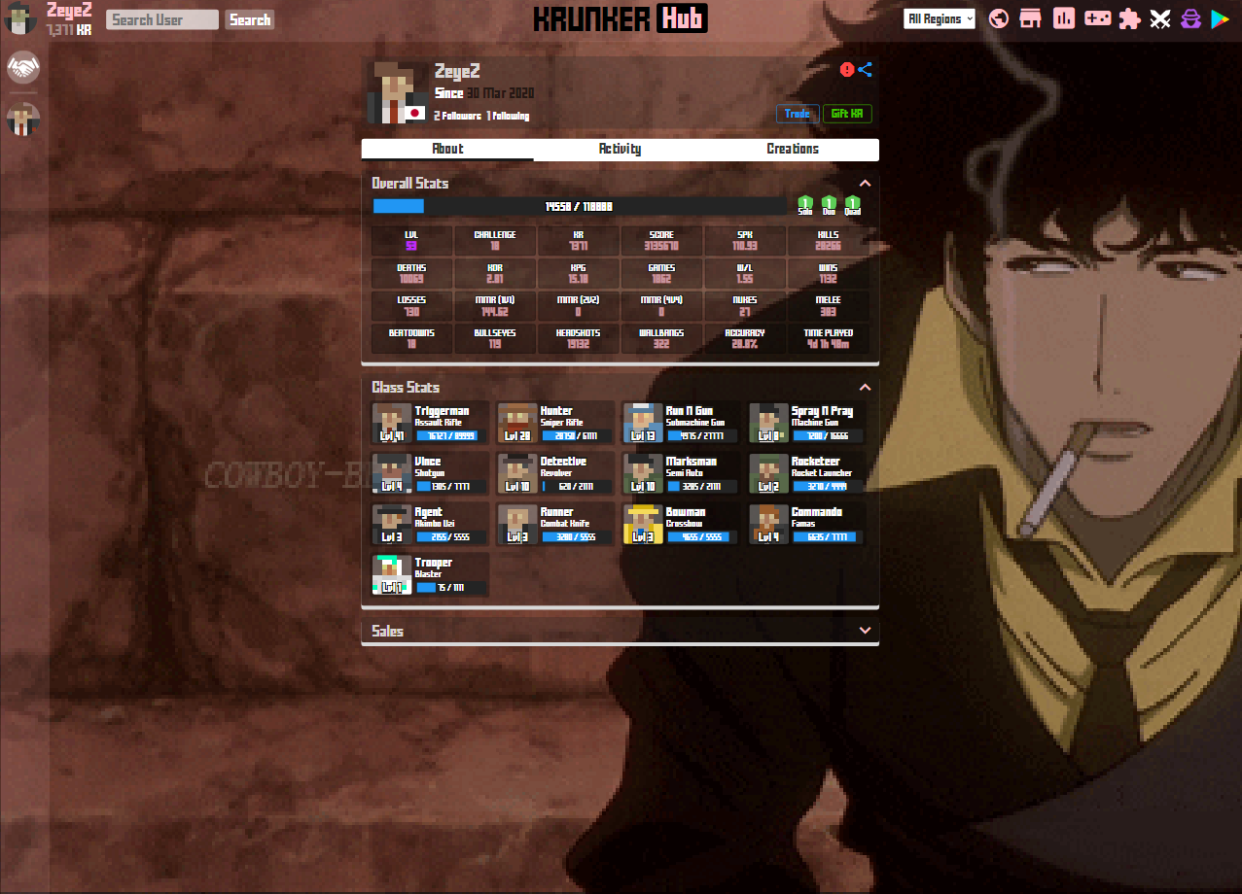Expand the Sales section

pos(865,631)
